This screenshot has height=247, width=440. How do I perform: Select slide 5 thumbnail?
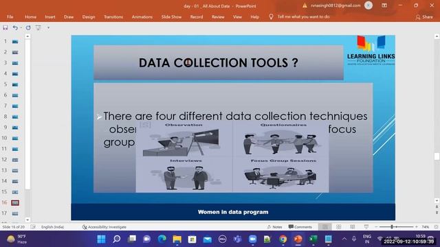(15, 84)
